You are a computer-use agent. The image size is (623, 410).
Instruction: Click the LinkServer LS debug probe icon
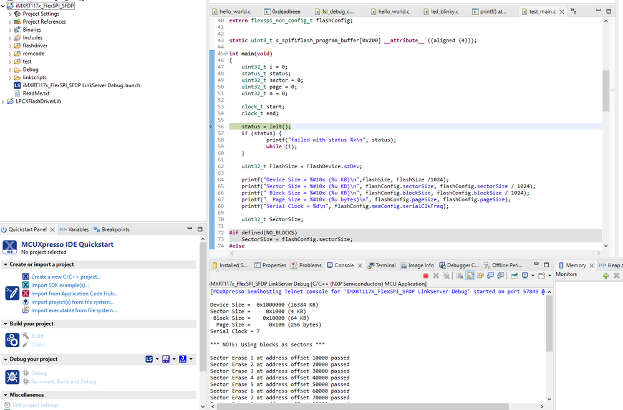[x=149, y=360]
